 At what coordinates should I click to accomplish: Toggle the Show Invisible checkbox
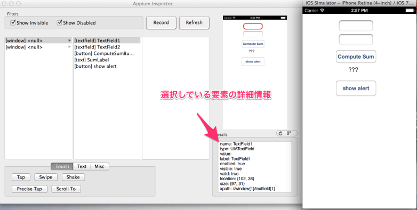(13, 22)
